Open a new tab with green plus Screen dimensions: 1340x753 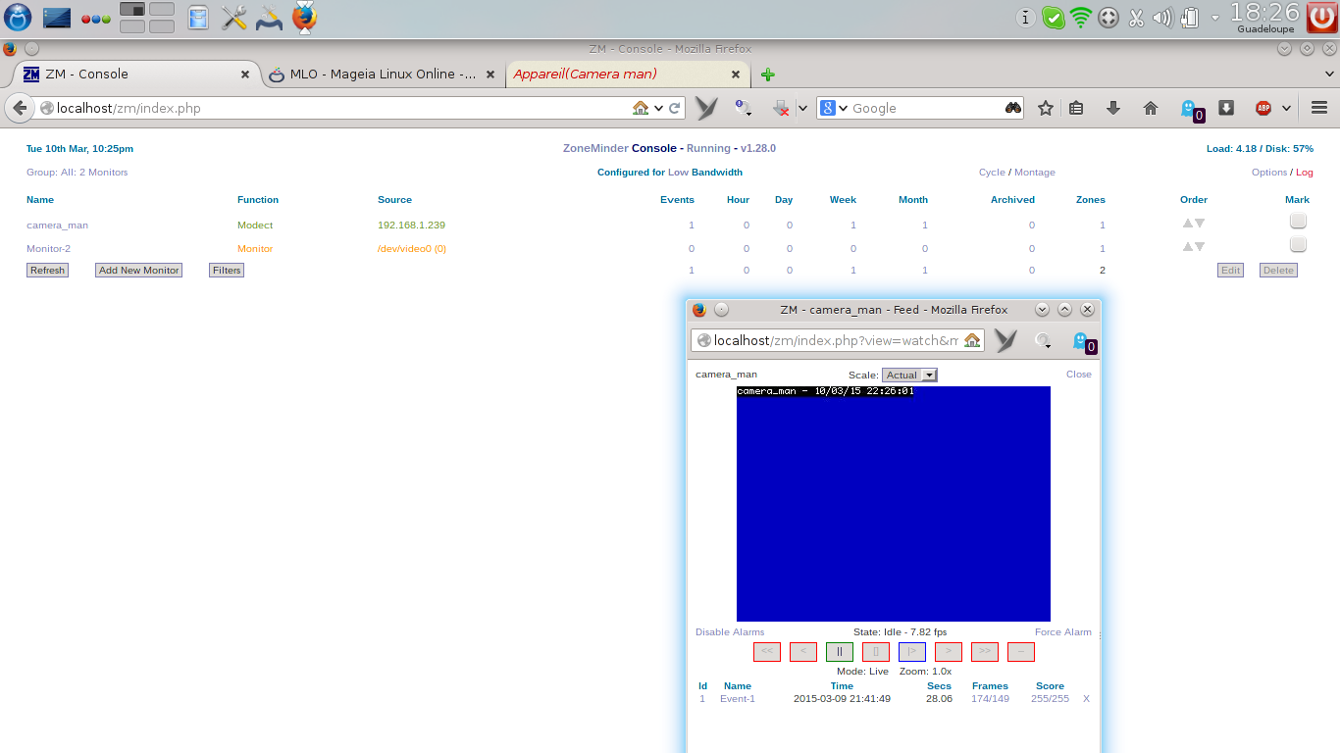(x=768, y=75)
